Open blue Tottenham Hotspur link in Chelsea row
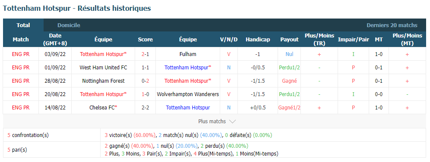This screenshot has width=430, height=162. coord(188,108)
